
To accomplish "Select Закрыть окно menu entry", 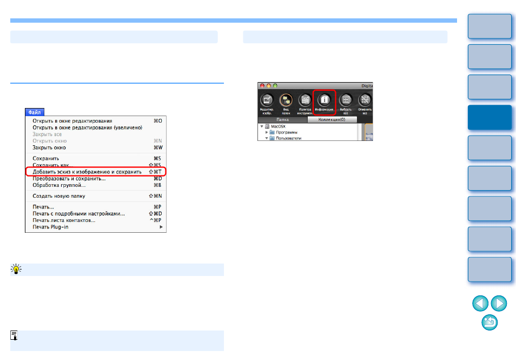I will tap(96, 147).
